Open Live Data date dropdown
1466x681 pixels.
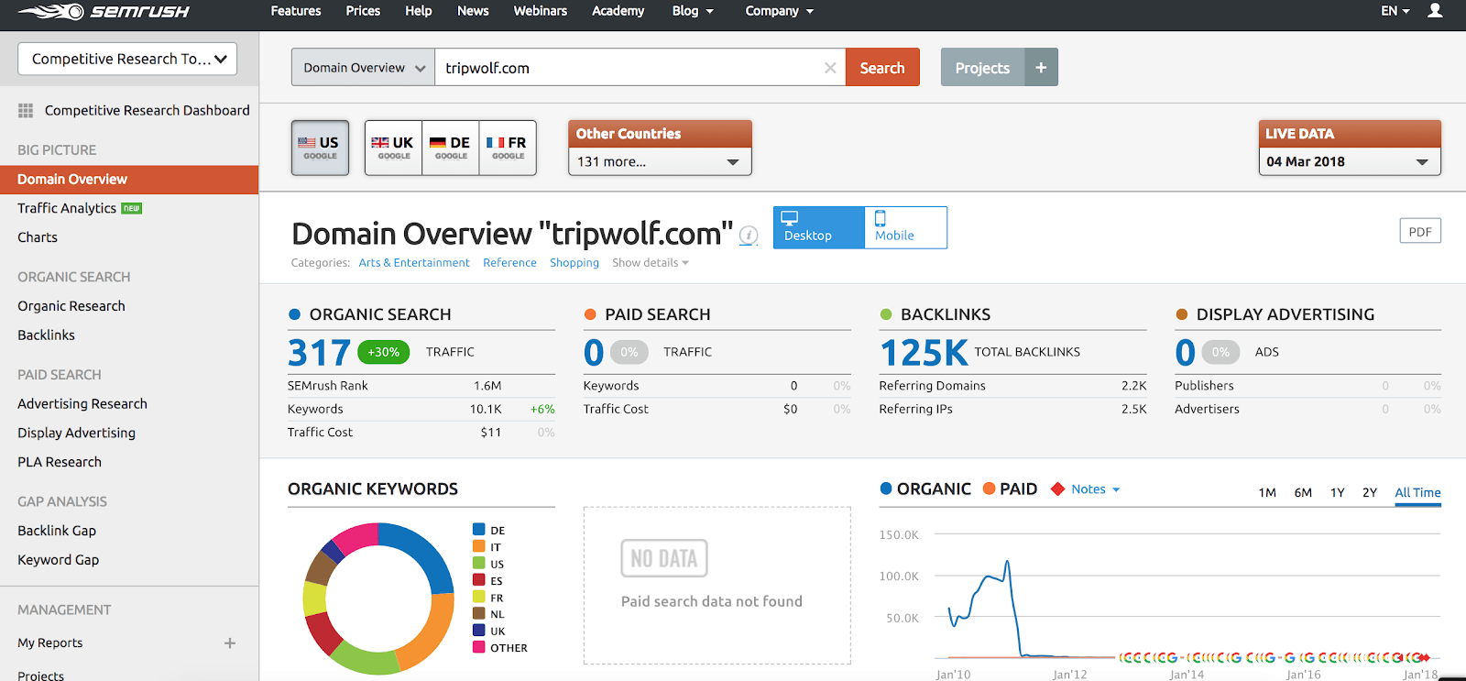coord(1350,161)
